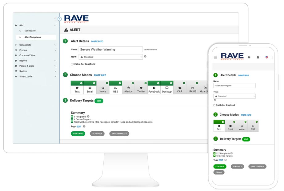The width and height of the screenshot is (284, 191).
Task: Open Alert Templates in sidebar
Action: [33, 37]
